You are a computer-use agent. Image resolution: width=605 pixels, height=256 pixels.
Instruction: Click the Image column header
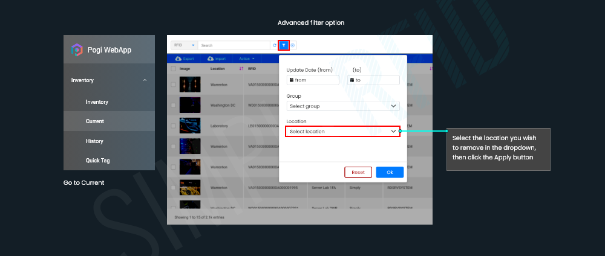(x=185, y=68)
